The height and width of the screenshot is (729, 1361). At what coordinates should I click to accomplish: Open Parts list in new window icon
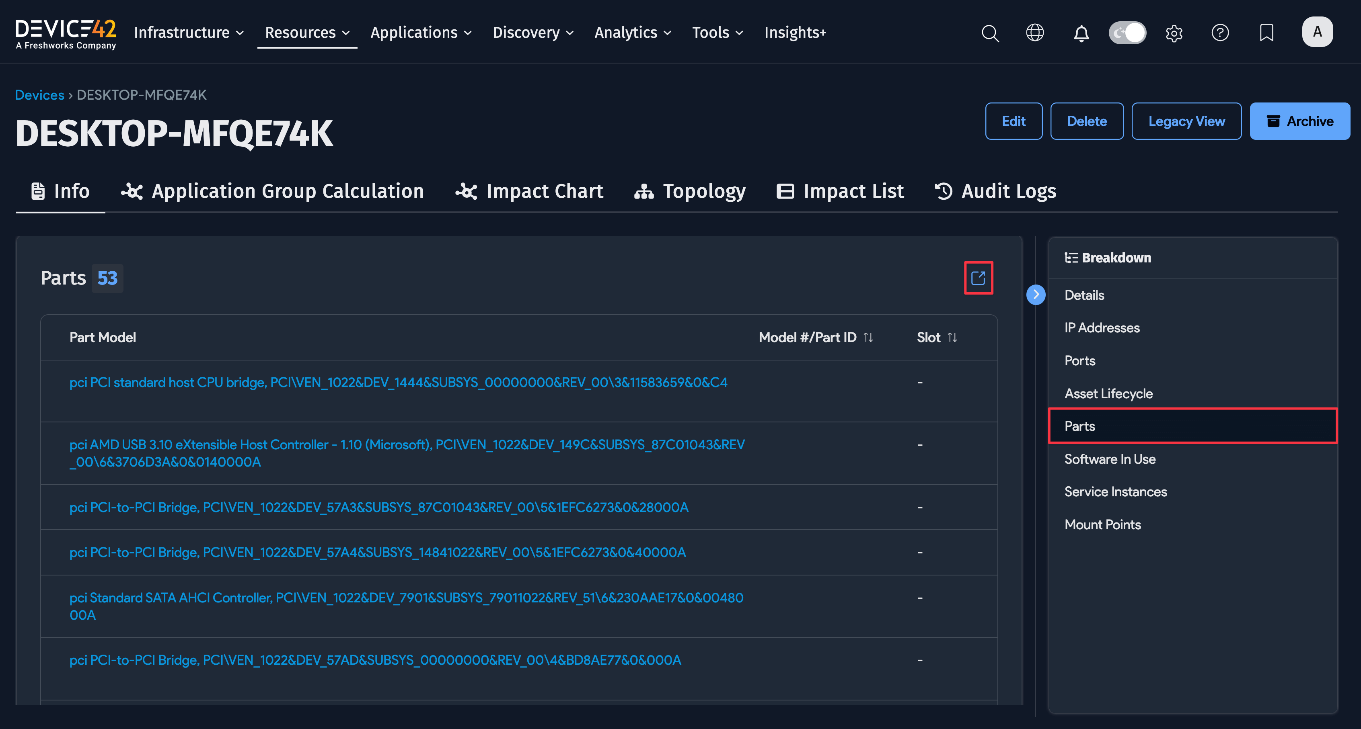click(978, 278)
